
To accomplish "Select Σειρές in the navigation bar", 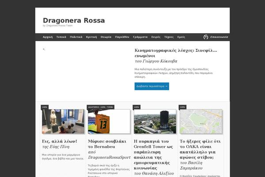I will pyautogui.click(x=156, y=37).
